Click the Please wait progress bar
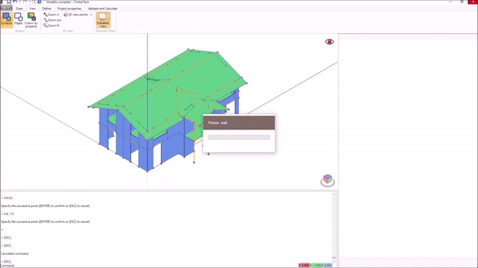The width and height of the screenshot is (478, 268). click(239, 137)
